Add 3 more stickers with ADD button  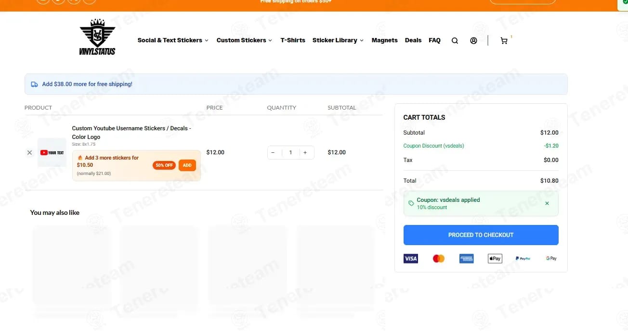point(187,165)
